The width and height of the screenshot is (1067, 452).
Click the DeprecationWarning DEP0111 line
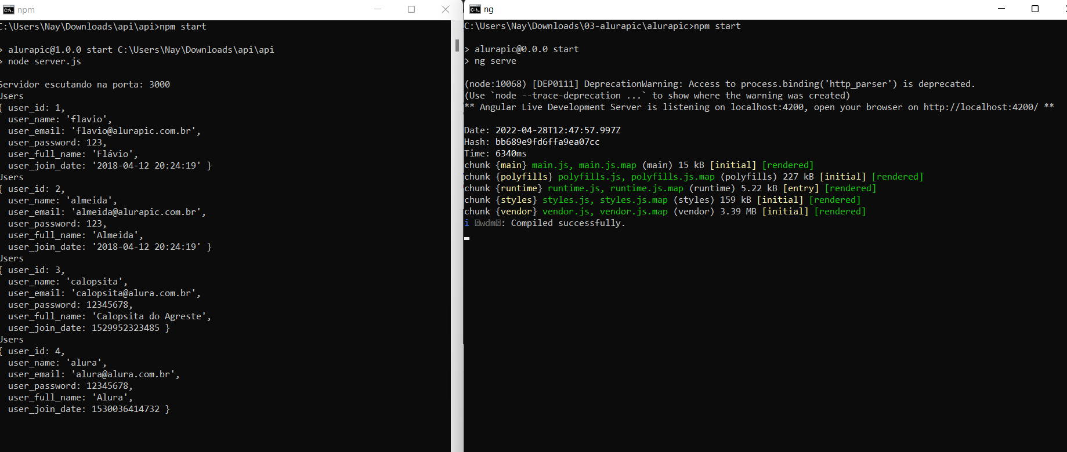(719, 84)
